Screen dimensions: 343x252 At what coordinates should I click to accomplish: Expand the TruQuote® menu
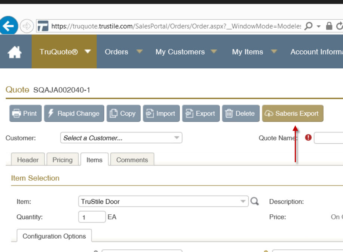click(64, 52)
